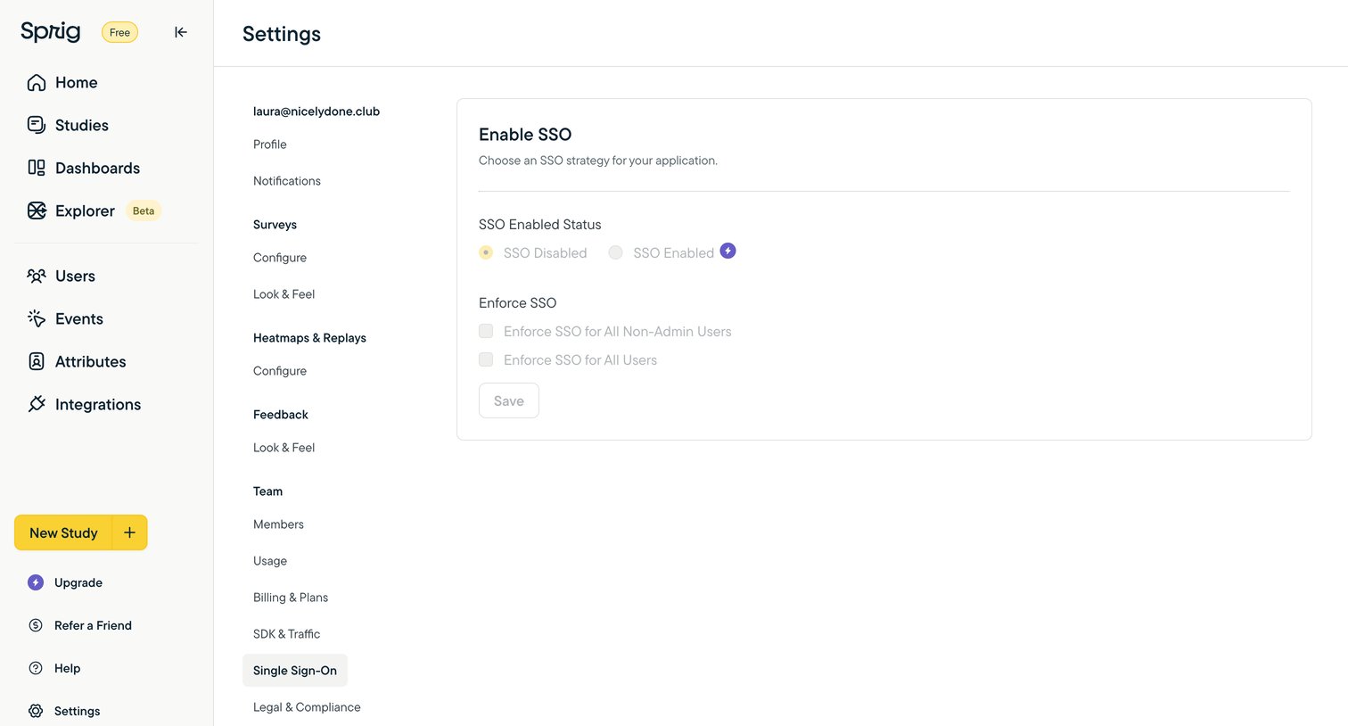Image resolution: width=1348 pixels, height=726 pixels.
Task: Click the Free plan badge
Action: 119,32
